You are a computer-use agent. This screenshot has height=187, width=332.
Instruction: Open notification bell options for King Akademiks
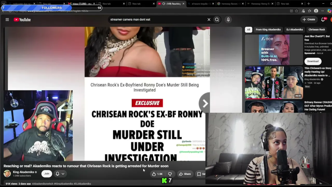[60, 174]
